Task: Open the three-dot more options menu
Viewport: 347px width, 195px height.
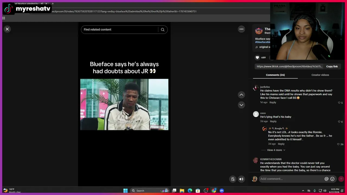Action: coord(241,29)
